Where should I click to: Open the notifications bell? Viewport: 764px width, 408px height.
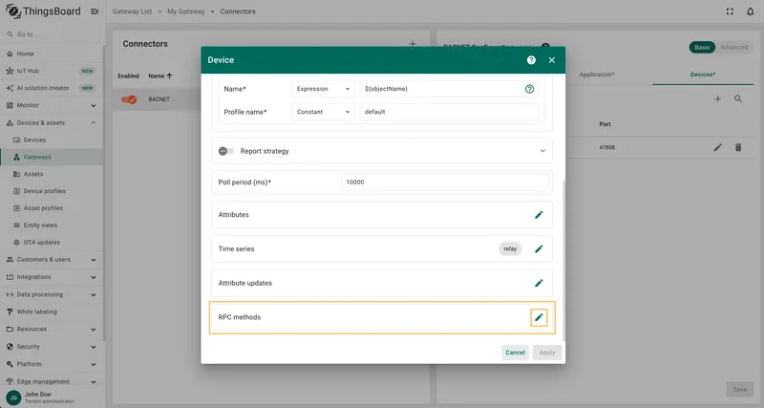750,11
